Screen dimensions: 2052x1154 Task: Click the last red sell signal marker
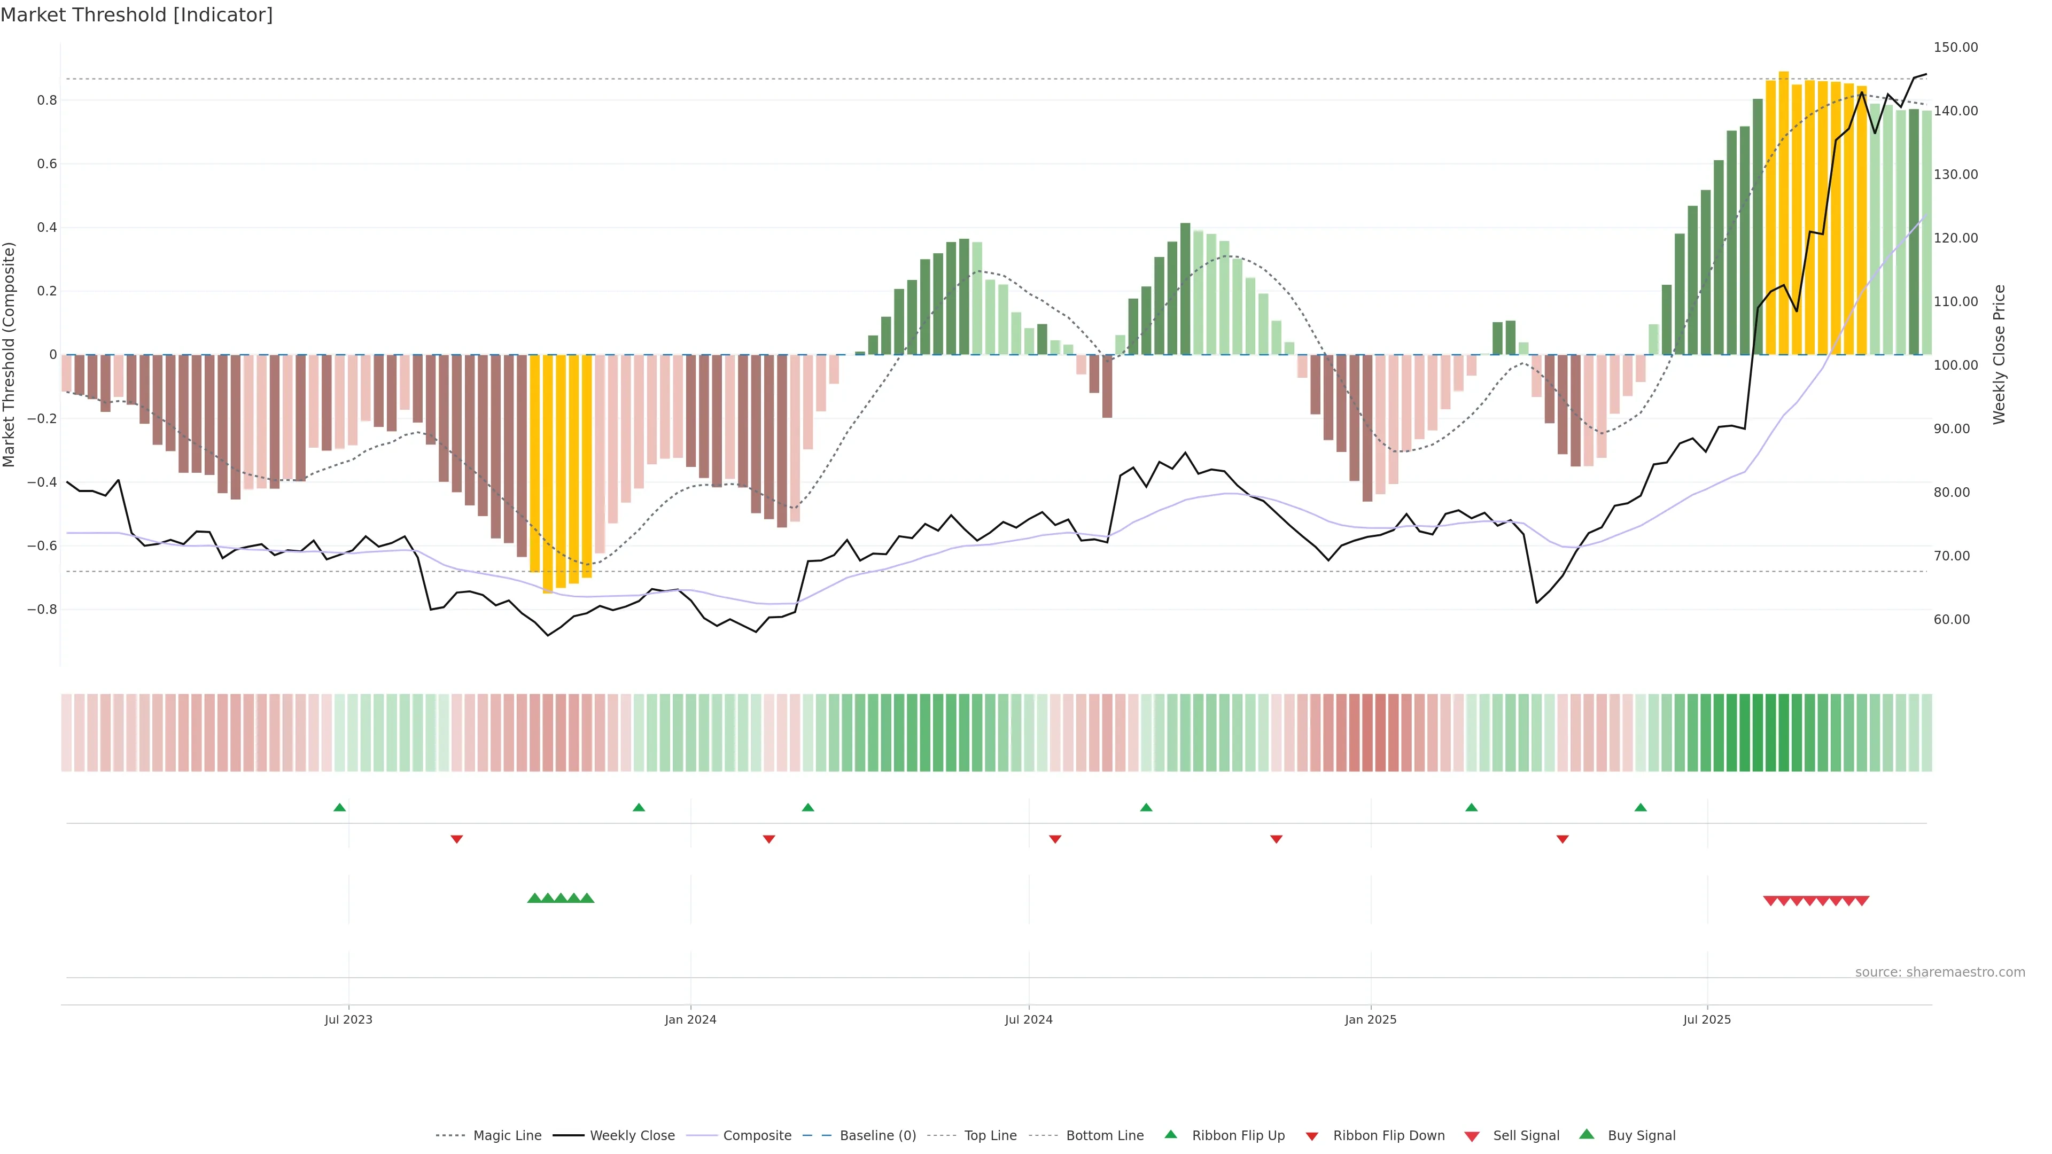(x=1862, y=901)
